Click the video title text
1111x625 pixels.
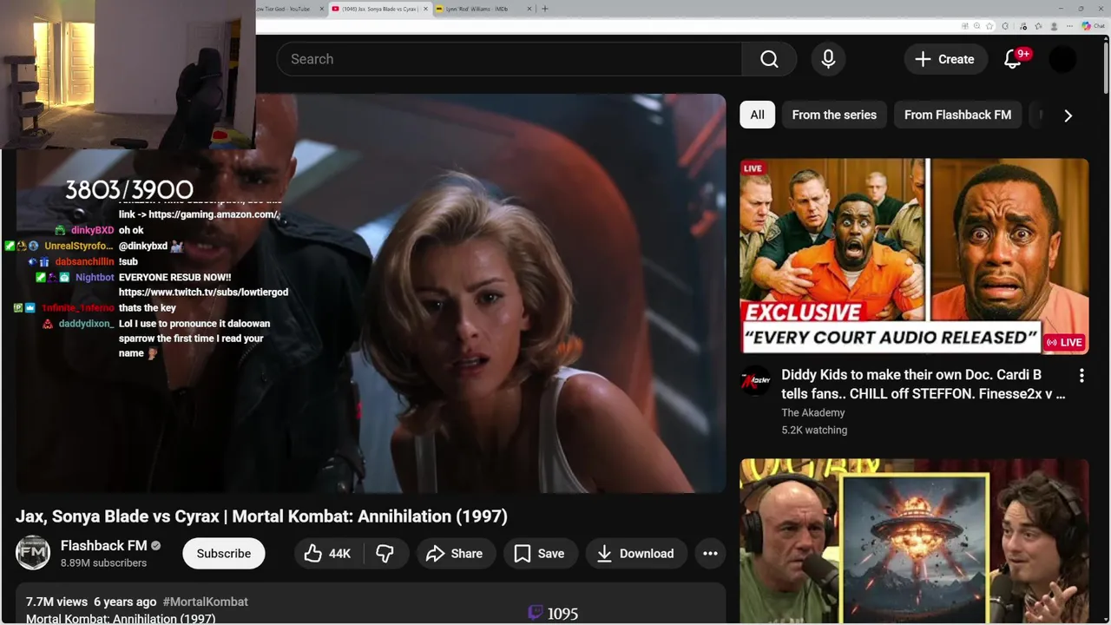click(261, 516)
